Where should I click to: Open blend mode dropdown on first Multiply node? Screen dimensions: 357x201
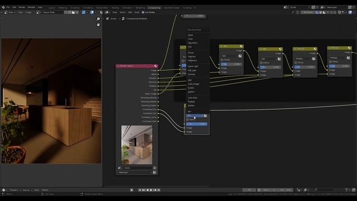click(x=303, y=59)
